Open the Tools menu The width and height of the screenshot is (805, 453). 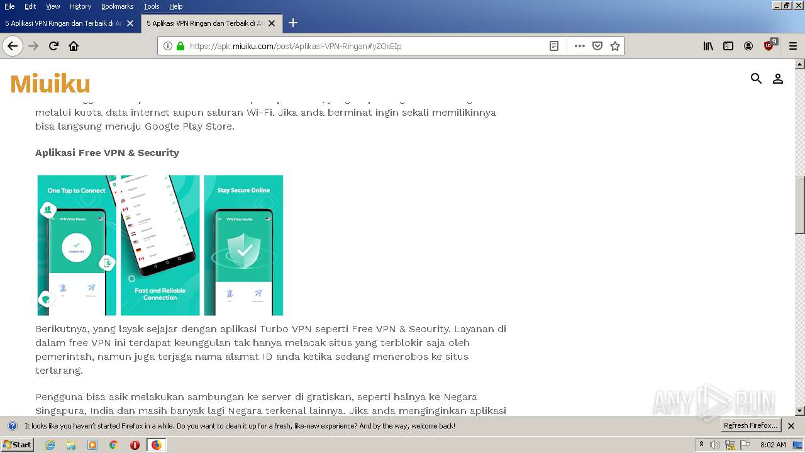click(152, 6)
